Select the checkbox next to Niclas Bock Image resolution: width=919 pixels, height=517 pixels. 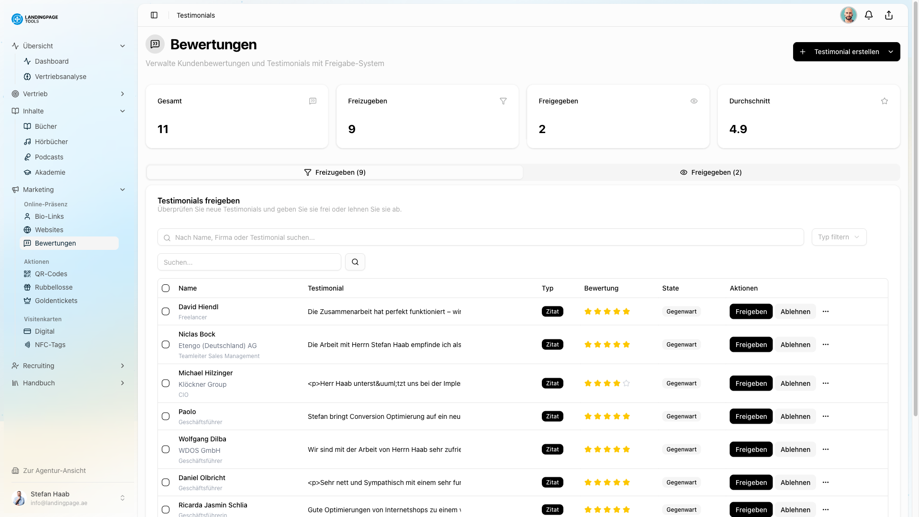(166, 344)
